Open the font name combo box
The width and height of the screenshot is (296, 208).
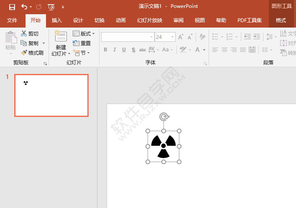[128, 37]
